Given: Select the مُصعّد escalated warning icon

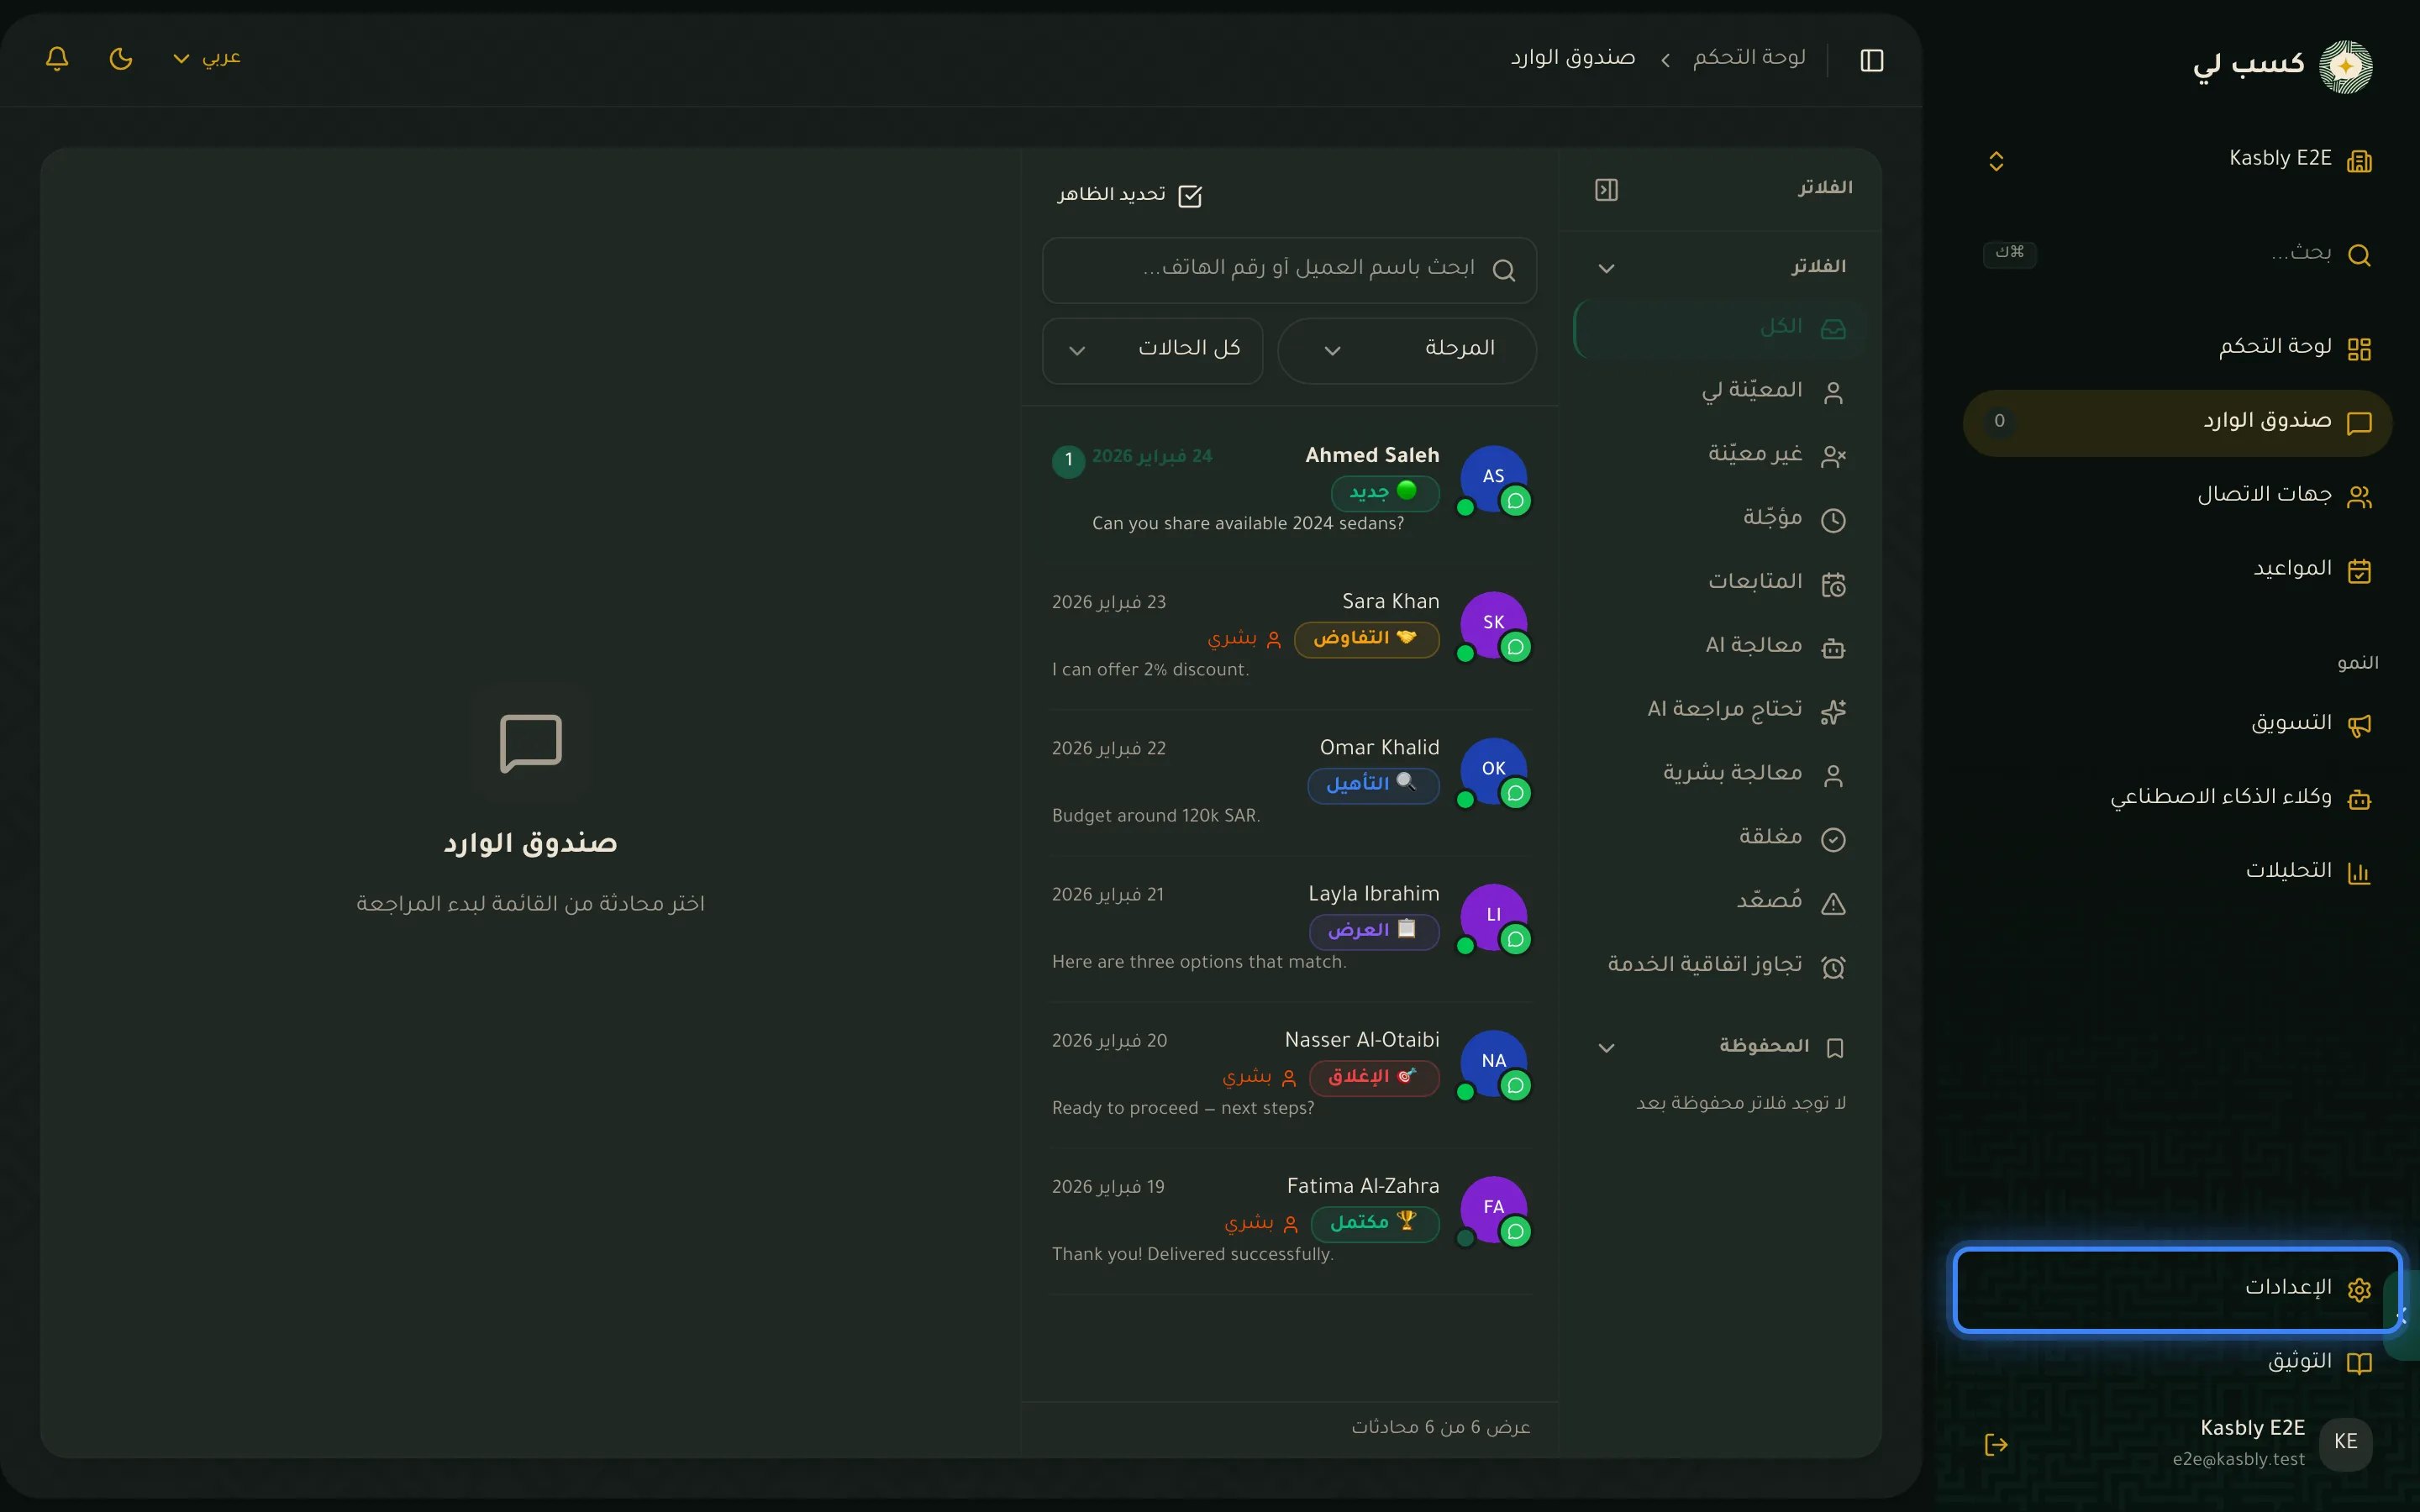Looking at the screenshot, I should (1832, 903).
